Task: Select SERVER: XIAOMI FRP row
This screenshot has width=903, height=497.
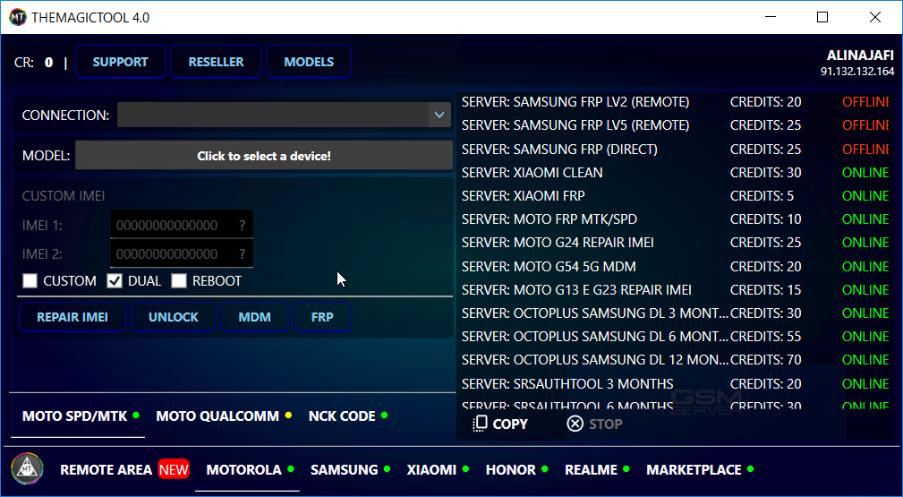Action: [x=676, y=196]
